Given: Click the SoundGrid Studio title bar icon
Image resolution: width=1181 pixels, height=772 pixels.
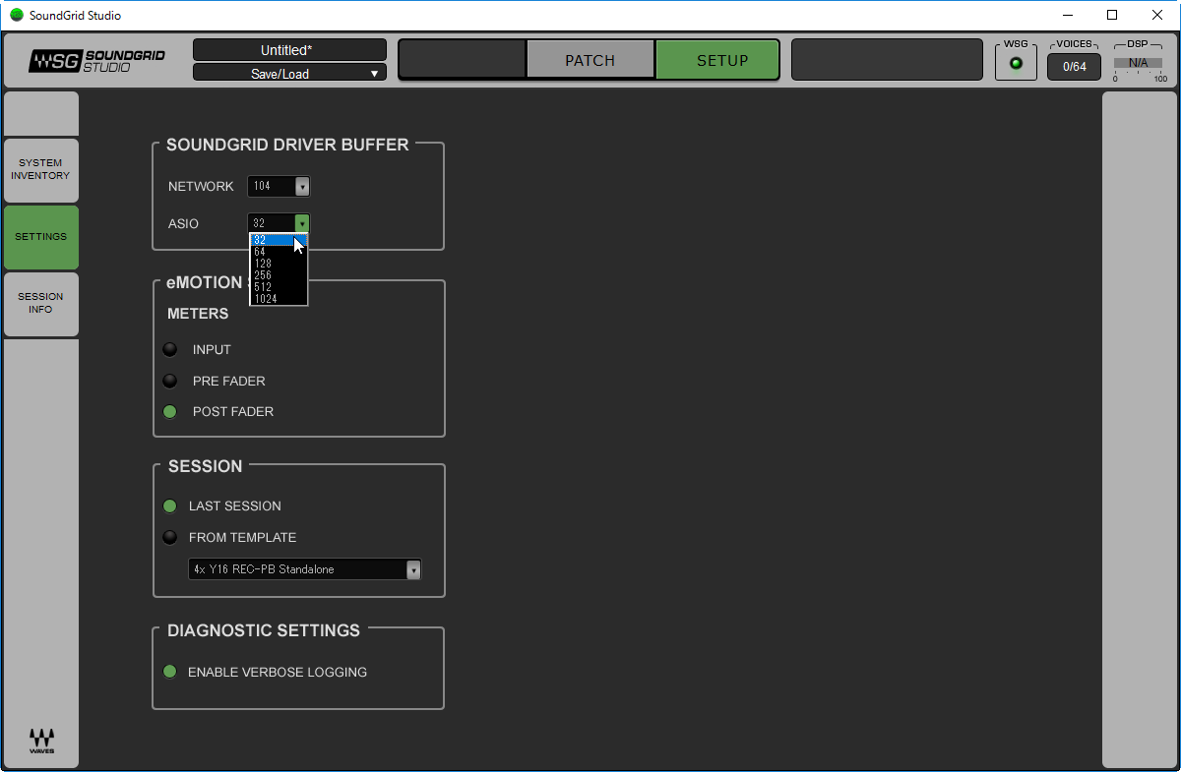Looking at the screenshot, I should click(x=16, y=15).
